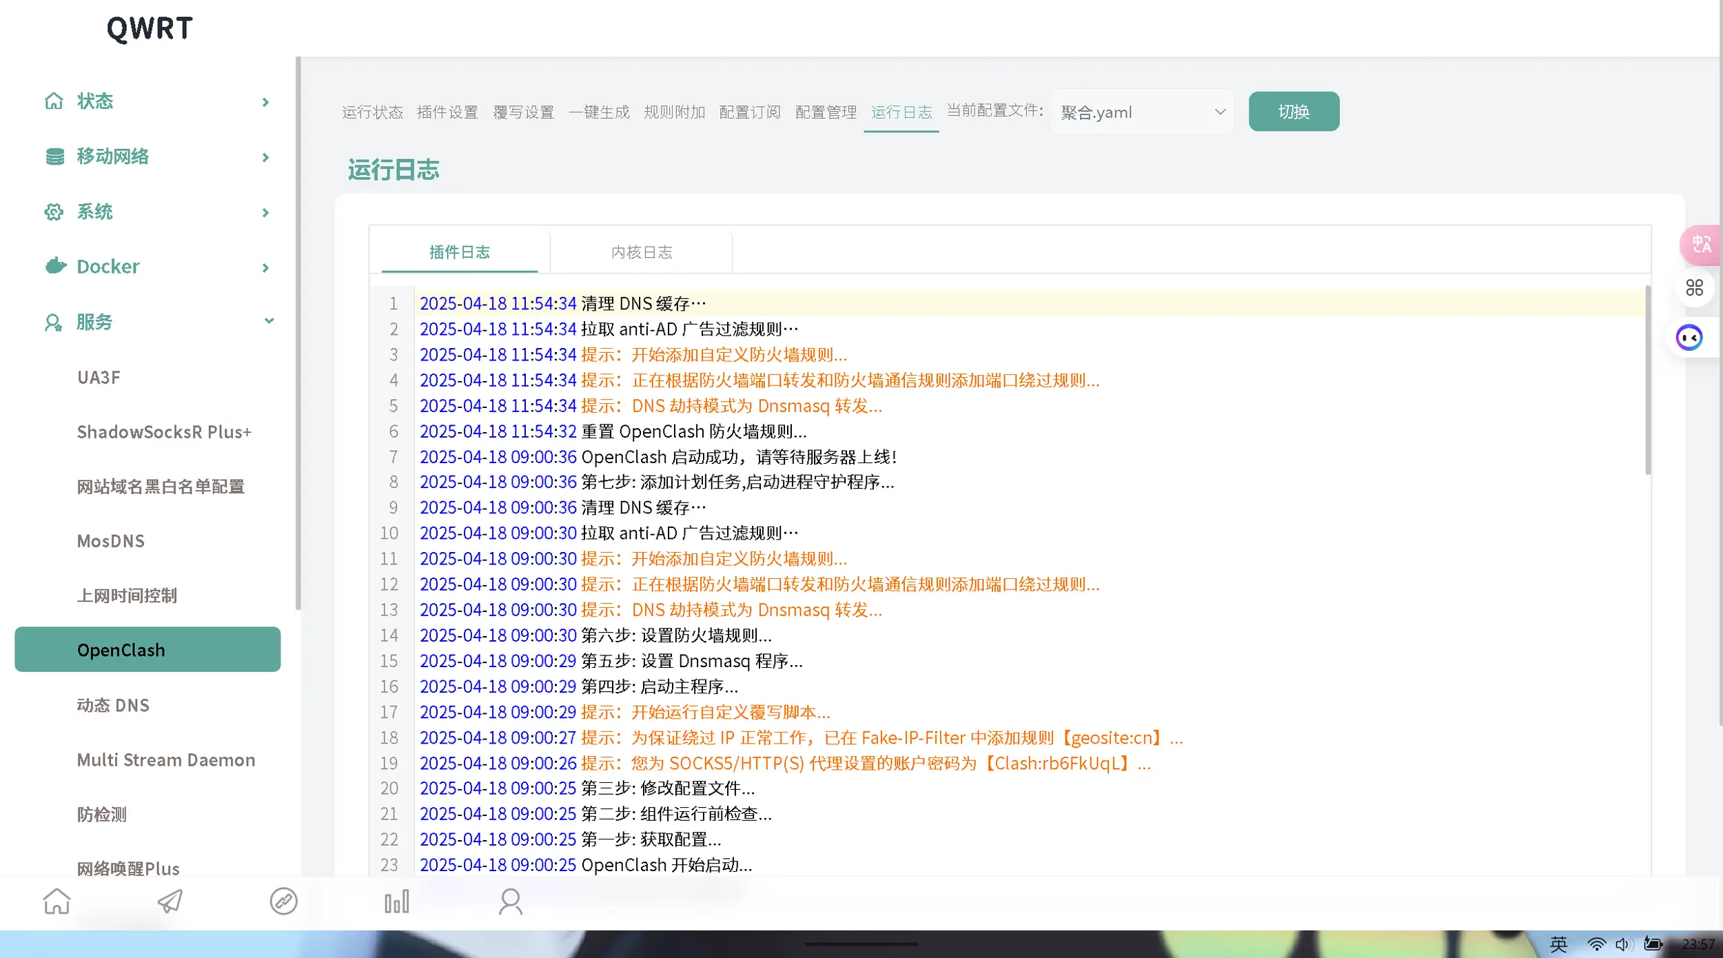Select the 内核日志 log tab

[642, 252]
